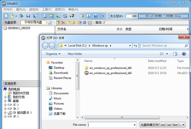Click the dialog Forward navigation button

52,46
